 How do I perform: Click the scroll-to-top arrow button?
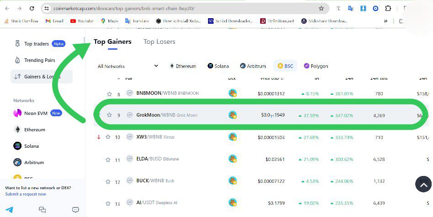423,184
